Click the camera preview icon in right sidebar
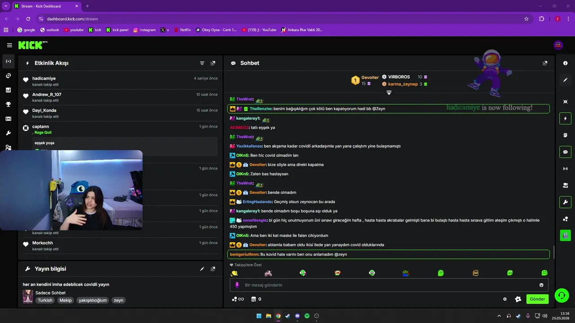The width and height of the screenshot is (575, 323). (565, 185)
